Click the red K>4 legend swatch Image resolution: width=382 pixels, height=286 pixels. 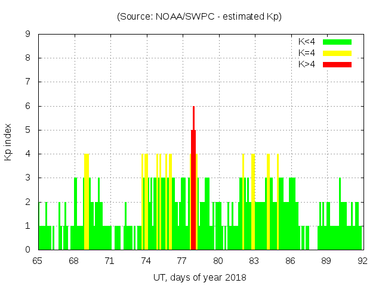point(337,64)
